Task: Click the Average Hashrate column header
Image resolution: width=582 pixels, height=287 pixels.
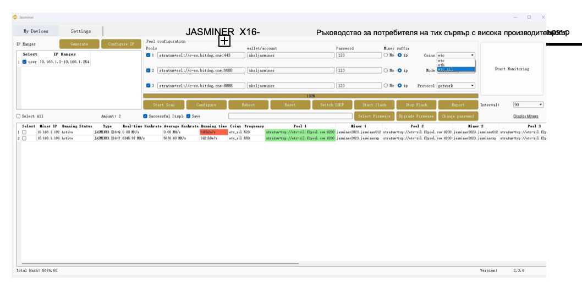Action: point(181,126)
